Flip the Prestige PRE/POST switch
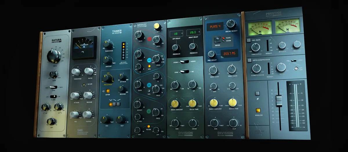The width and height of the screenshot is (348, 152). [x=293, y=61]
